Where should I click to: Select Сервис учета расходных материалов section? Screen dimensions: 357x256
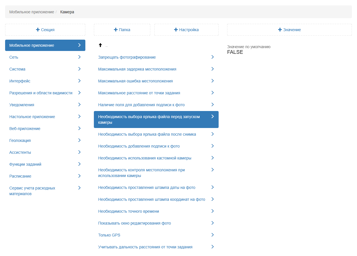[x=32, y=191]
